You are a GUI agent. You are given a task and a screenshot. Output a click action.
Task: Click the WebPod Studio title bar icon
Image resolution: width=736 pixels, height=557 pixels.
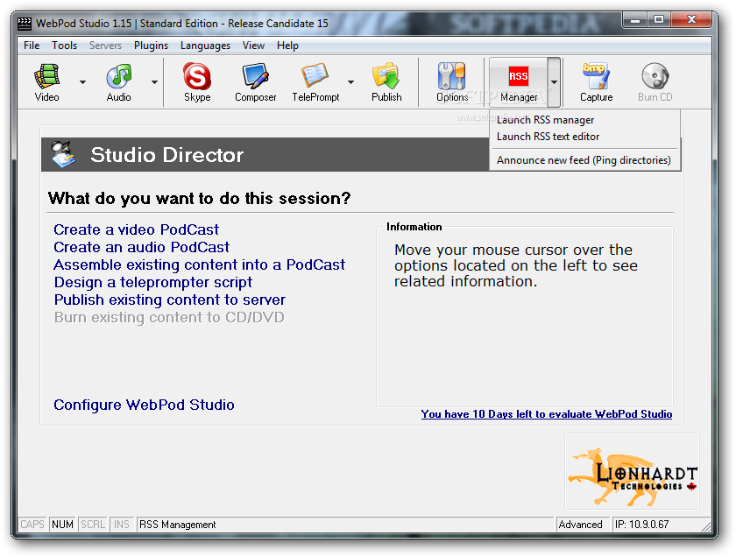(25, 24)
